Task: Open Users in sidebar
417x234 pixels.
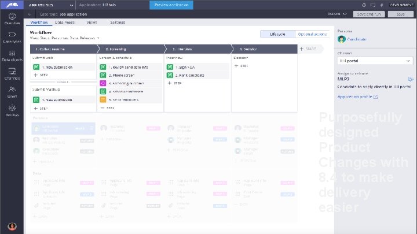Action: point(12,92)
